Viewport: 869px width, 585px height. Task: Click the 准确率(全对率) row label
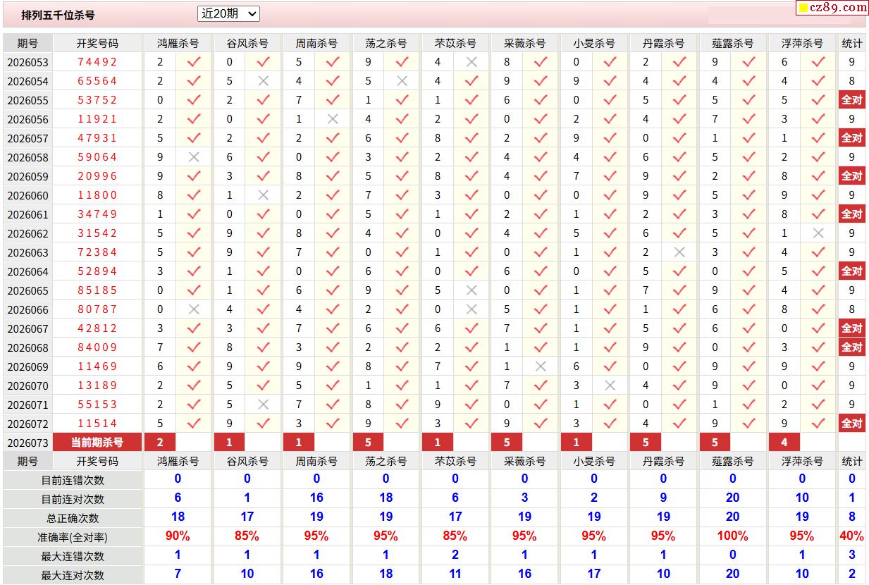pyautogui.click(x=73, y=537)
